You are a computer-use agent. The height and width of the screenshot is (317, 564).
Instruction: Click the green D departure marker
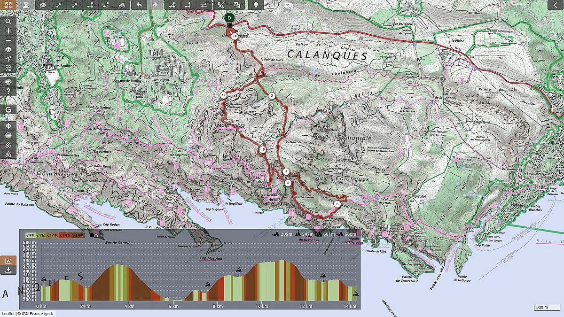(x=229, y=18)
